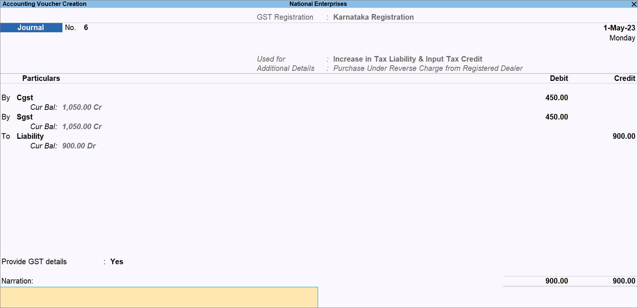Click the By prefix of Cgst row
Viewport: 638px width, 308px height.
click(6, 98)
